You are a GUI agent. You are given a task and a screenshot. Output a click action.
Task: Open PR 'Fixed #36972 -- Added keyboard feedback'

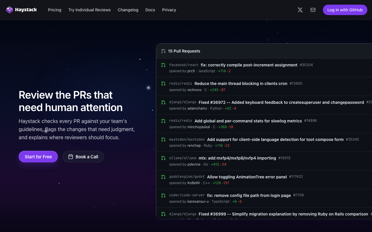[281, 102]
